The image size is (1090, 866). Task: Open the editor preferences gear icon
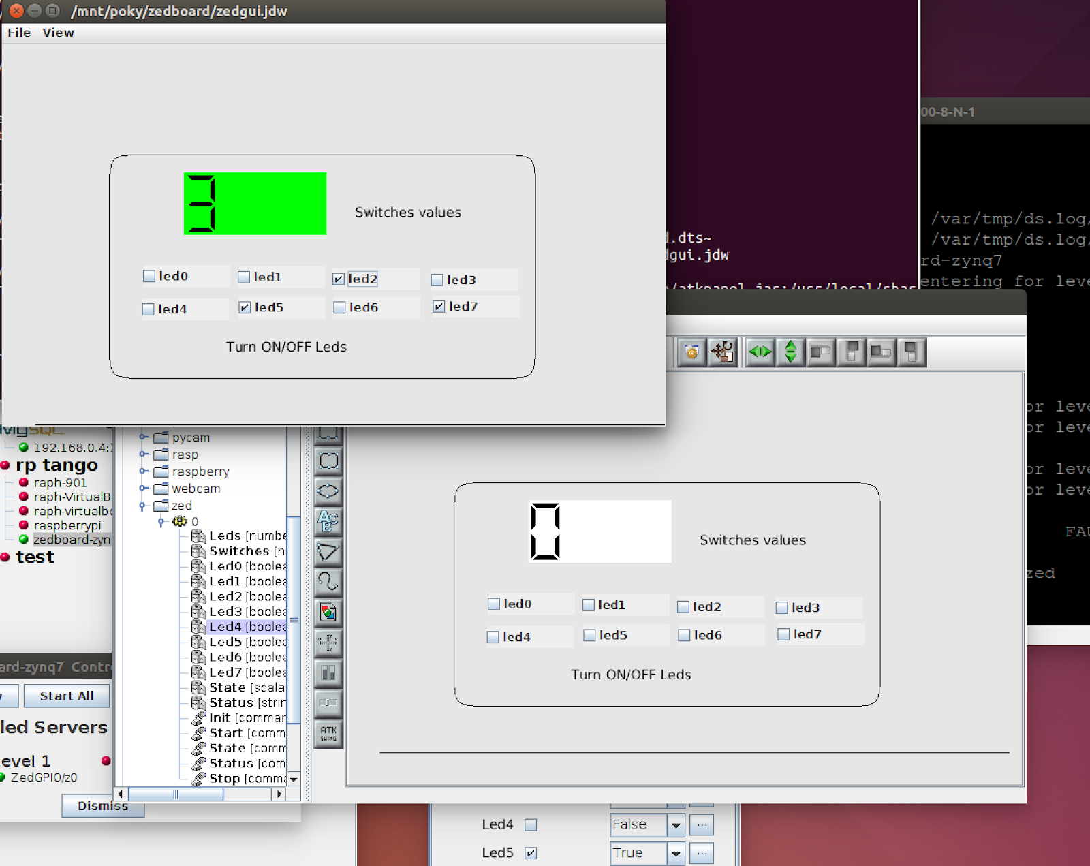691,352
